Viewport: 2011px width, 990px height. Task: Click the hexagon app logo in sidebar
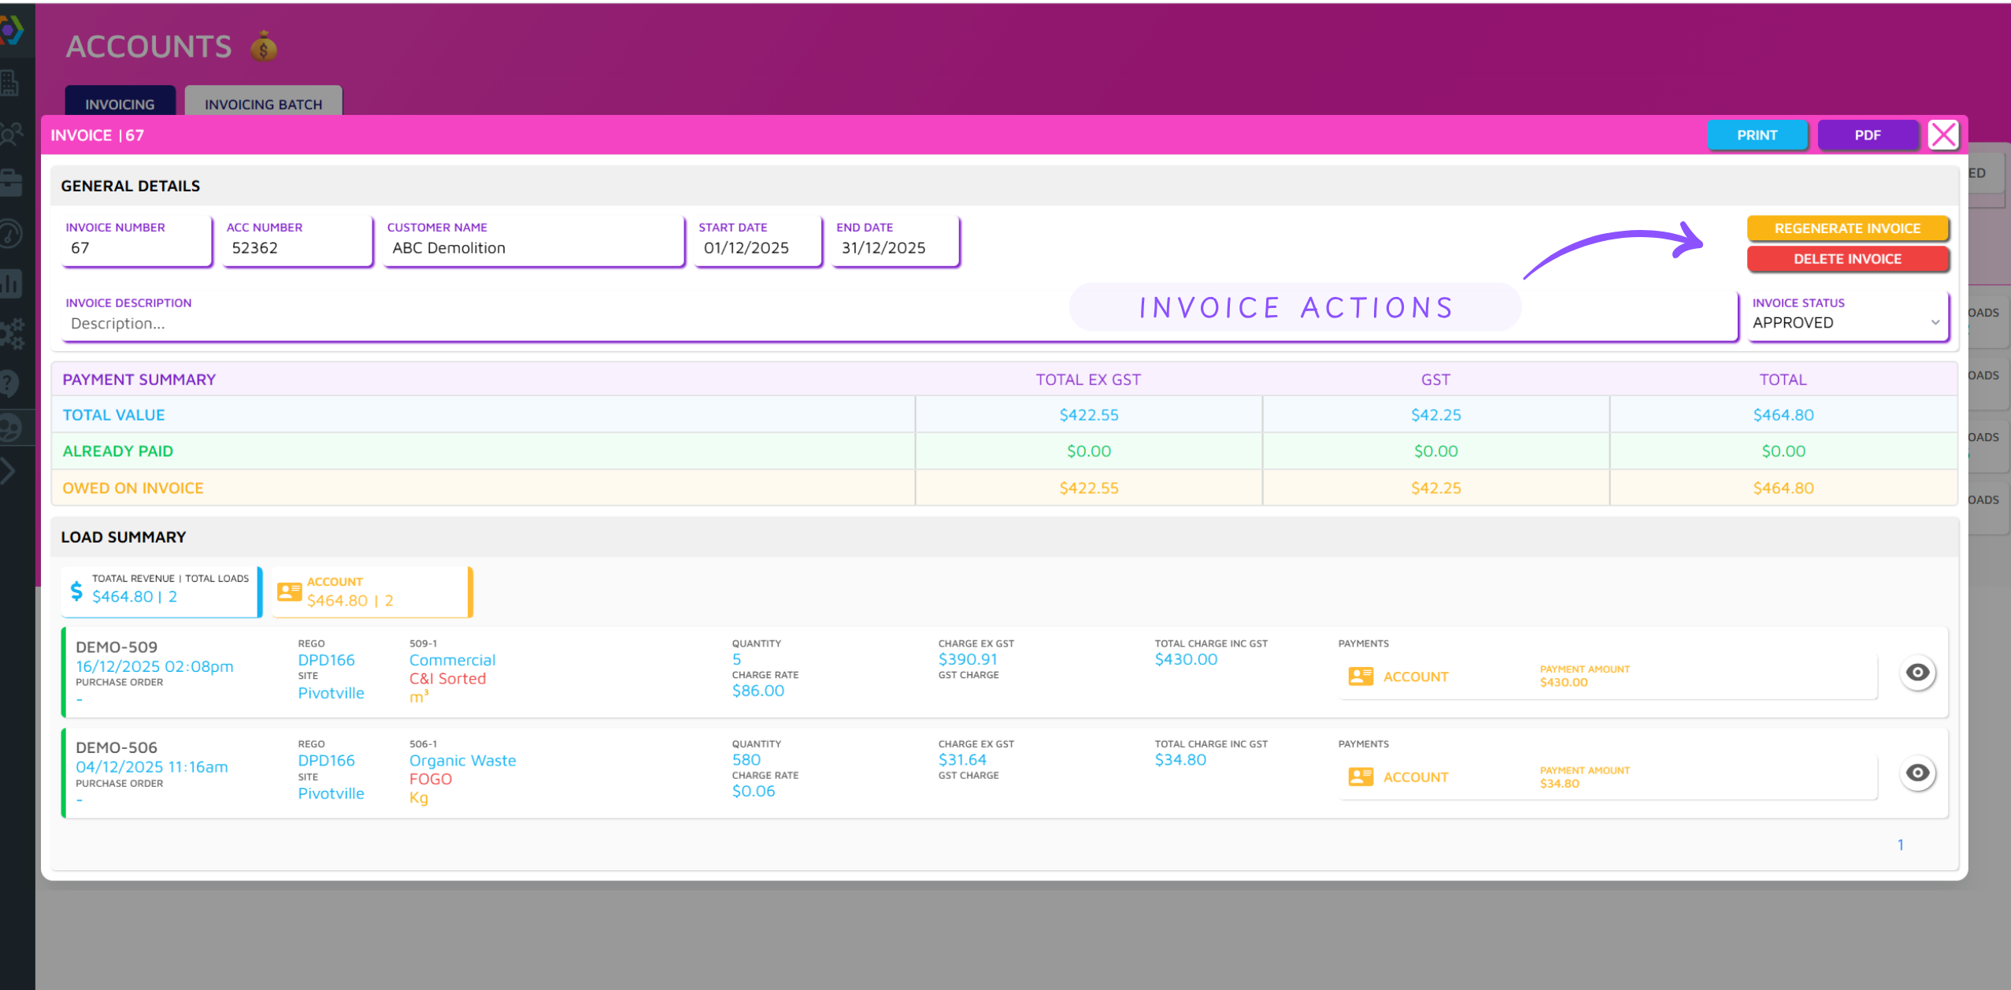click(11, 31)
